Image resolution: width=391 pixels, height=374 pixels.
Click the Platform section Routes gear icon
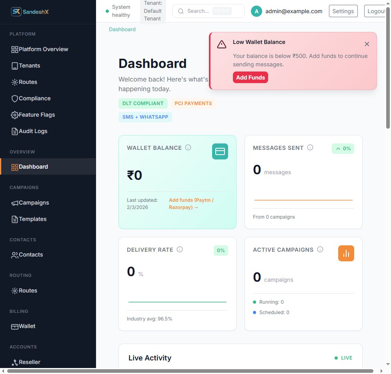point(15,82)
